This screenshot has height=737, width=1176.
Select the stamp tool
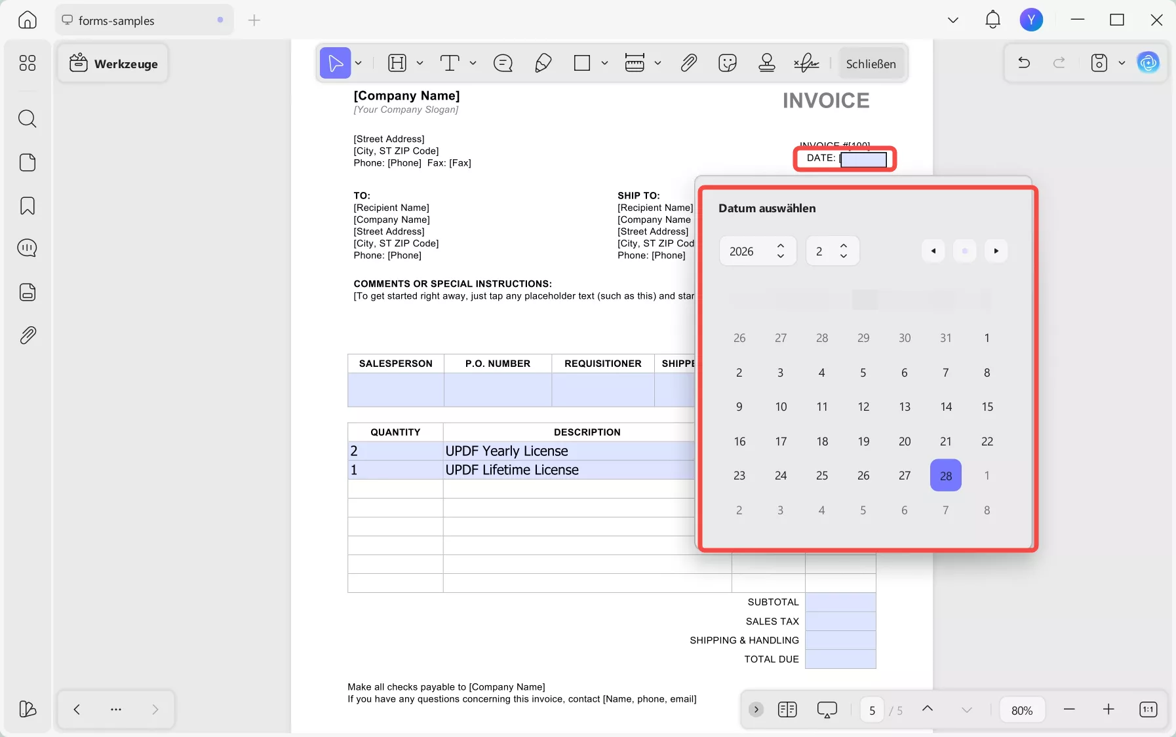pyautogui.click(x=766, y=63)
